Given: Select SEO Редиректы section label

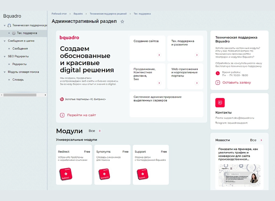Looking at the screenshot, I should coord(18,56).
